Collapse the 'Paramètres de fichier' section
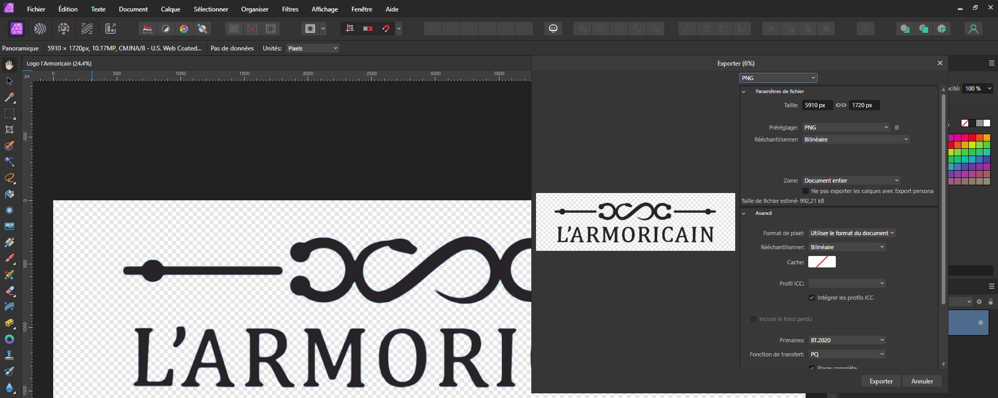 pyautogui.click(x=744, y=92)
